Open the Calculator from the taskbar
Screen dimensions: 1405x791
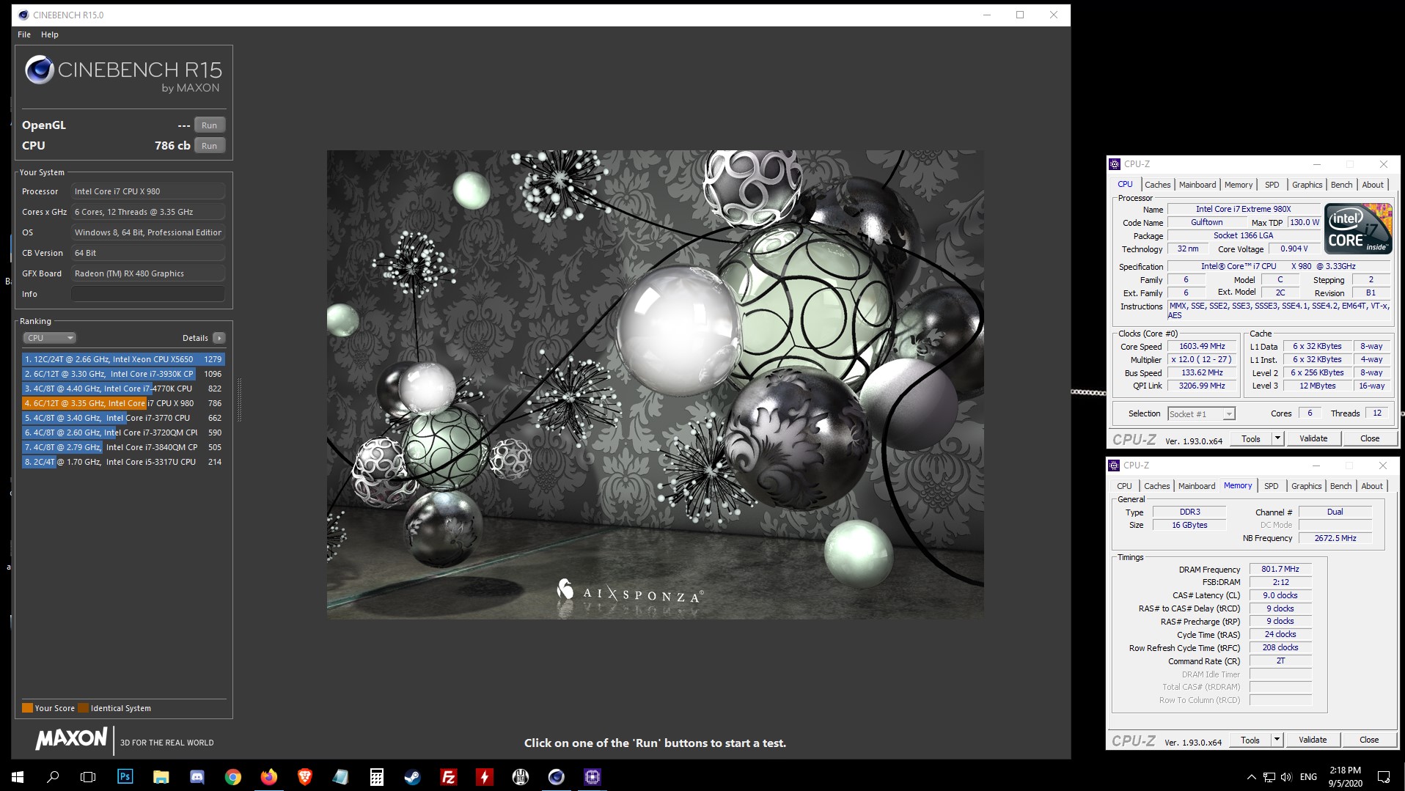click(x=377, y=776)
